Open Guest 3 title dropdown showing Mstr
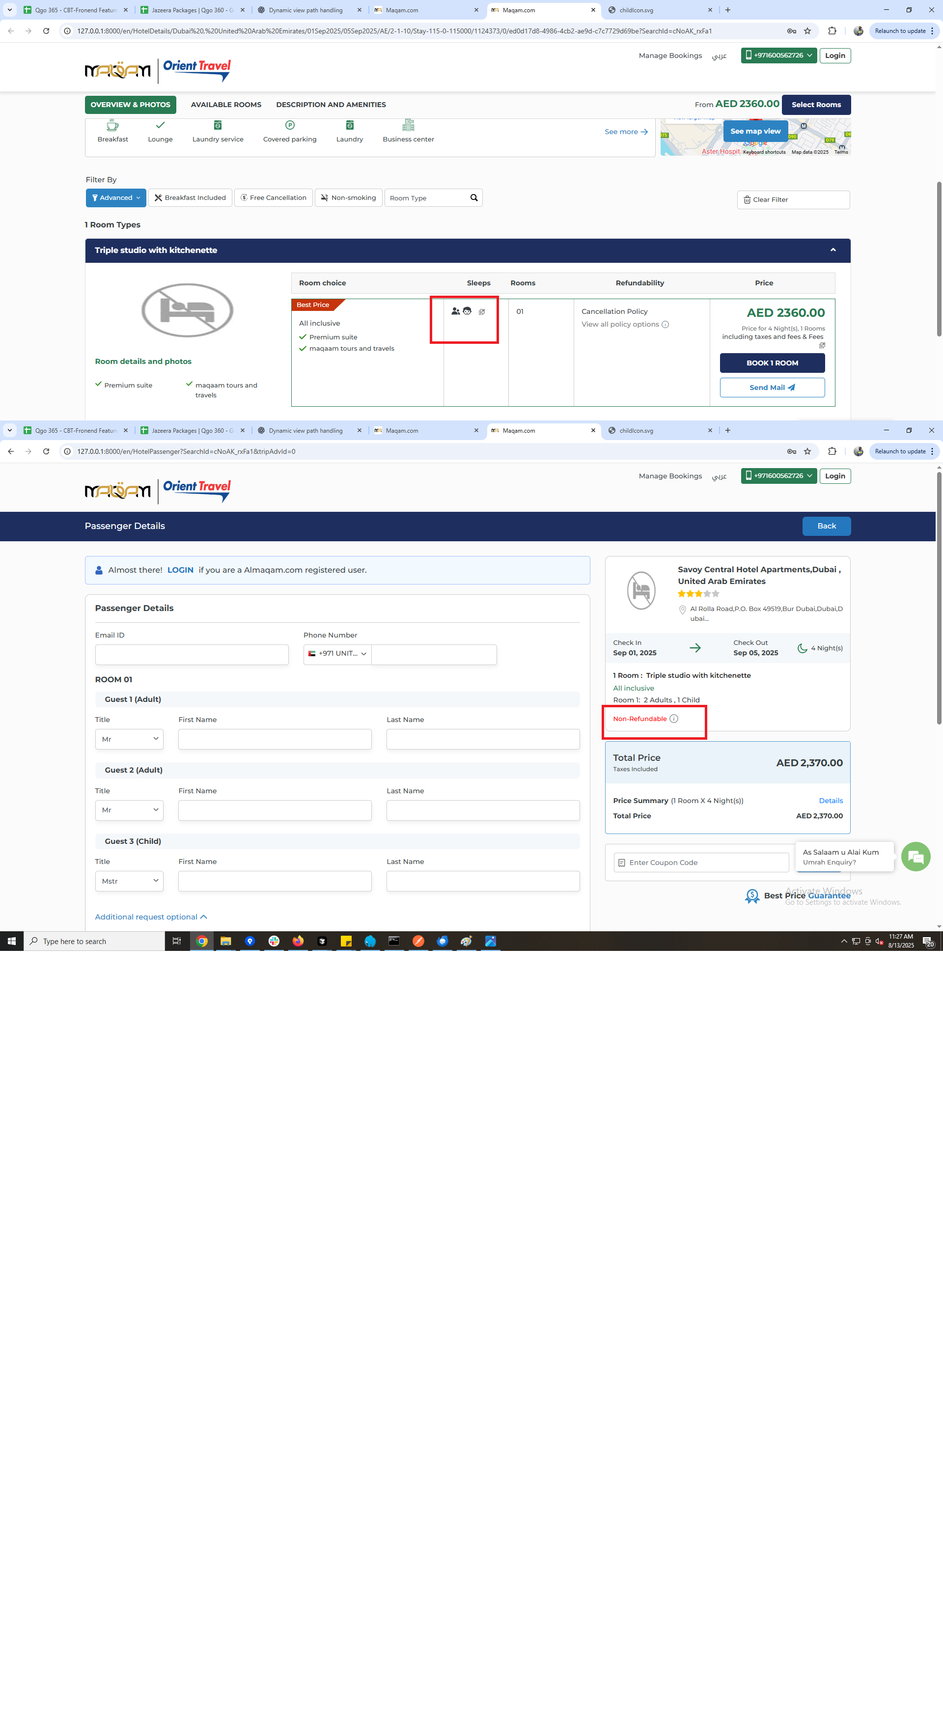This screenshot has width=943, height=1725. [129, 881]
